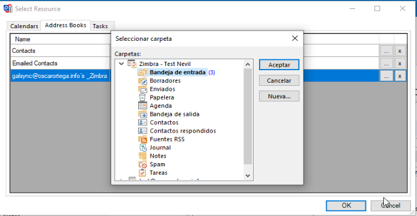Remove Emailed Contacts row with x button
The width and height of the screenshot is (417, 216).
400,64
